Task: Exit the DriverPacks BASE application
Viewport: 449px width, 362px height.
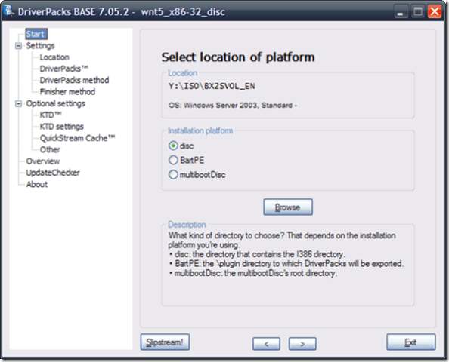Action: tap(411, 342)
